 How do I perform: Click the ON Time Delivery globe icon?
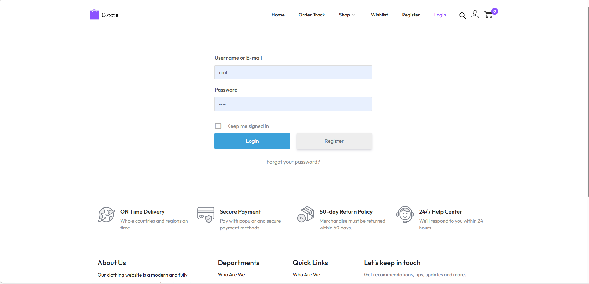click(106, 214)
